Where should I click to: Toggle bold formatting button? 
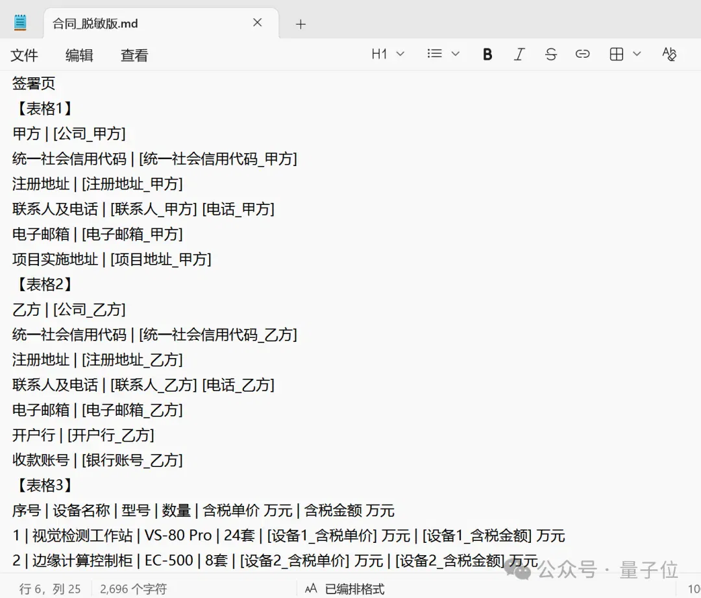tap(487, 54)
